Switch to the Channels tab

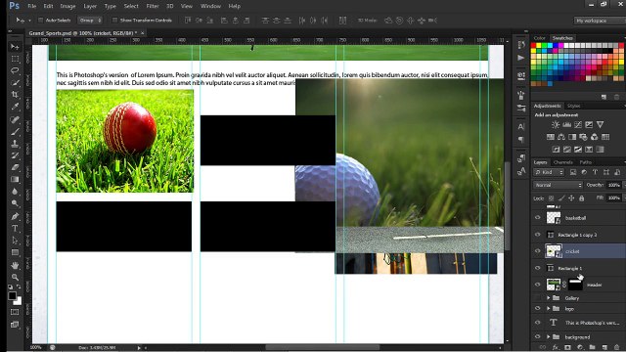563,162
